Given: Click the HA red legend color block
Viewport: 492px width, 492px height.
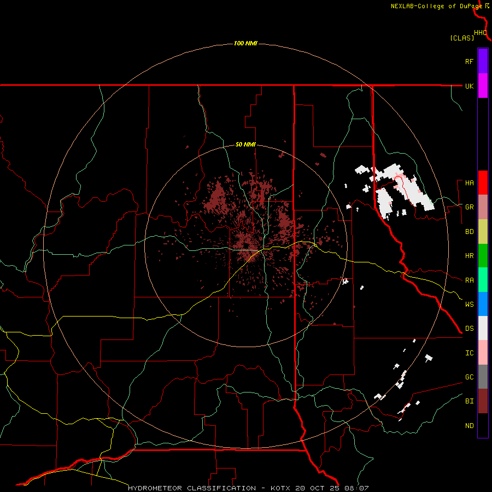Looking at the screenshot, I should (483, 183).
